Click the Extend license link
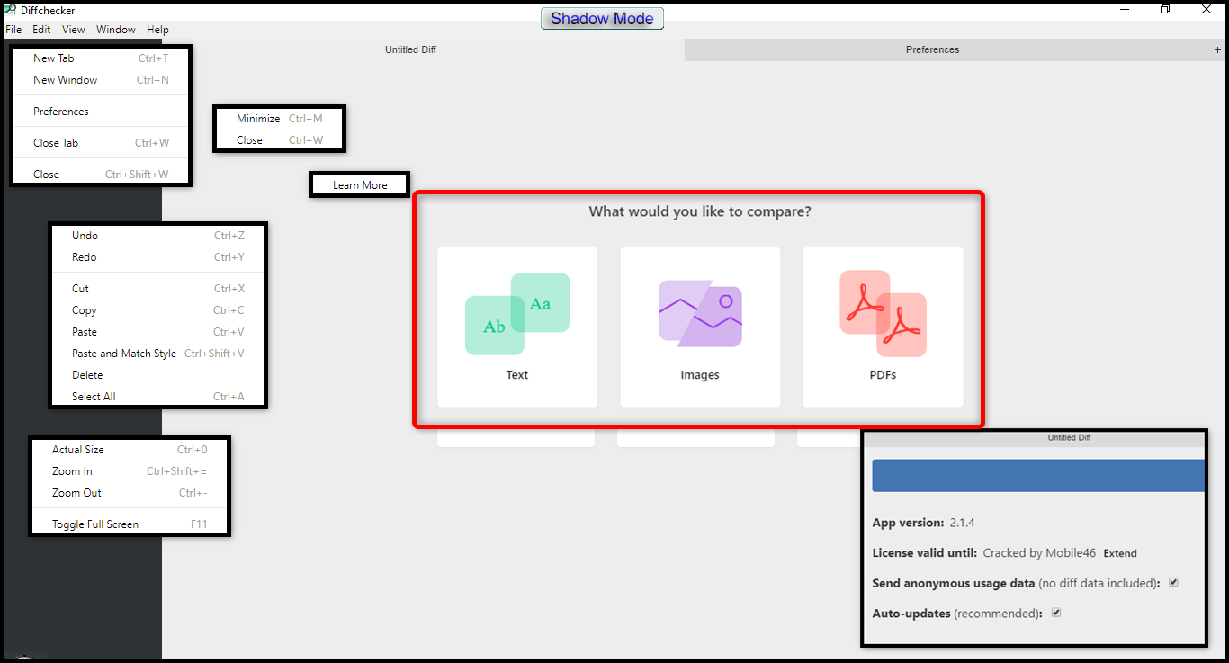This screenshot has height=663, width=1229. point(1120,553)
